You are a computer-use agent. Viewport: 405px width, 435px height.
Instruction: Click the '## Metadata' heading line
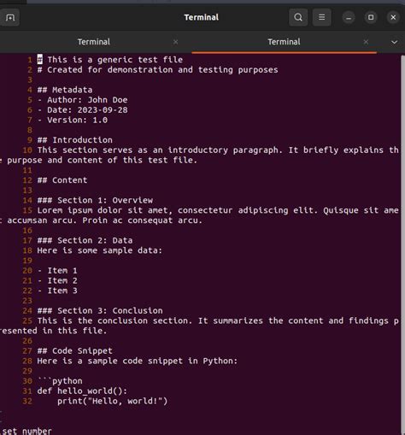[65, 90]
